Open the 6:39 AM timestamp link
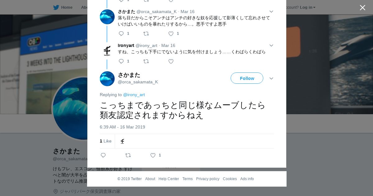Viewport: 373px width, 196px height. 122,127
